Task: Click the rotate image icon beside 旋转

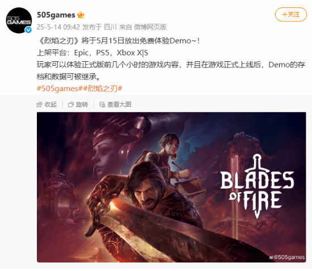Action: pos(71,104)
